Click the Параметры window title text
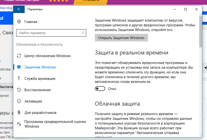This screenshot has height=140, width=207. coord(35,9)
